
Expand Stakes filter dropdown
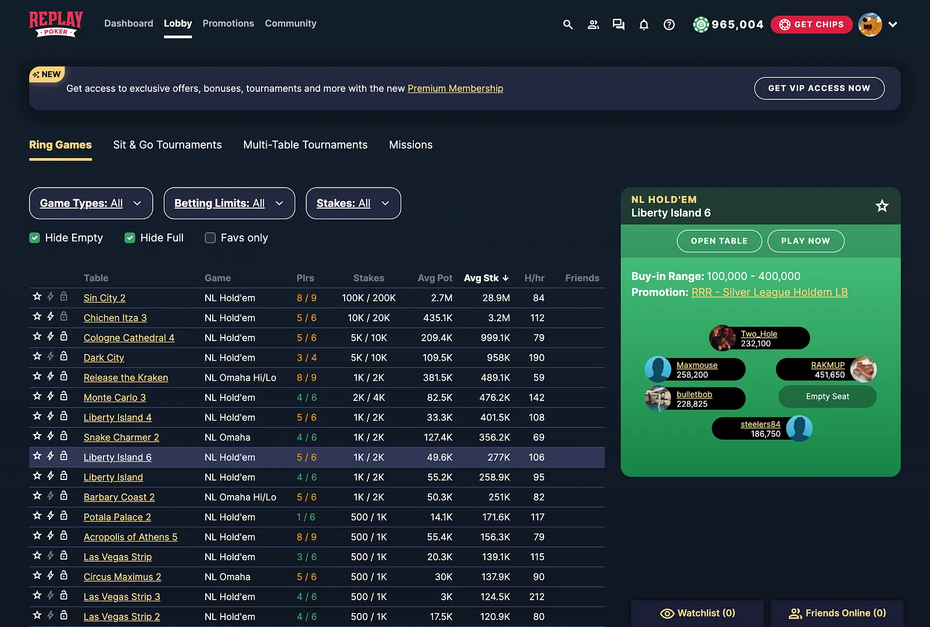click(353, 203)
